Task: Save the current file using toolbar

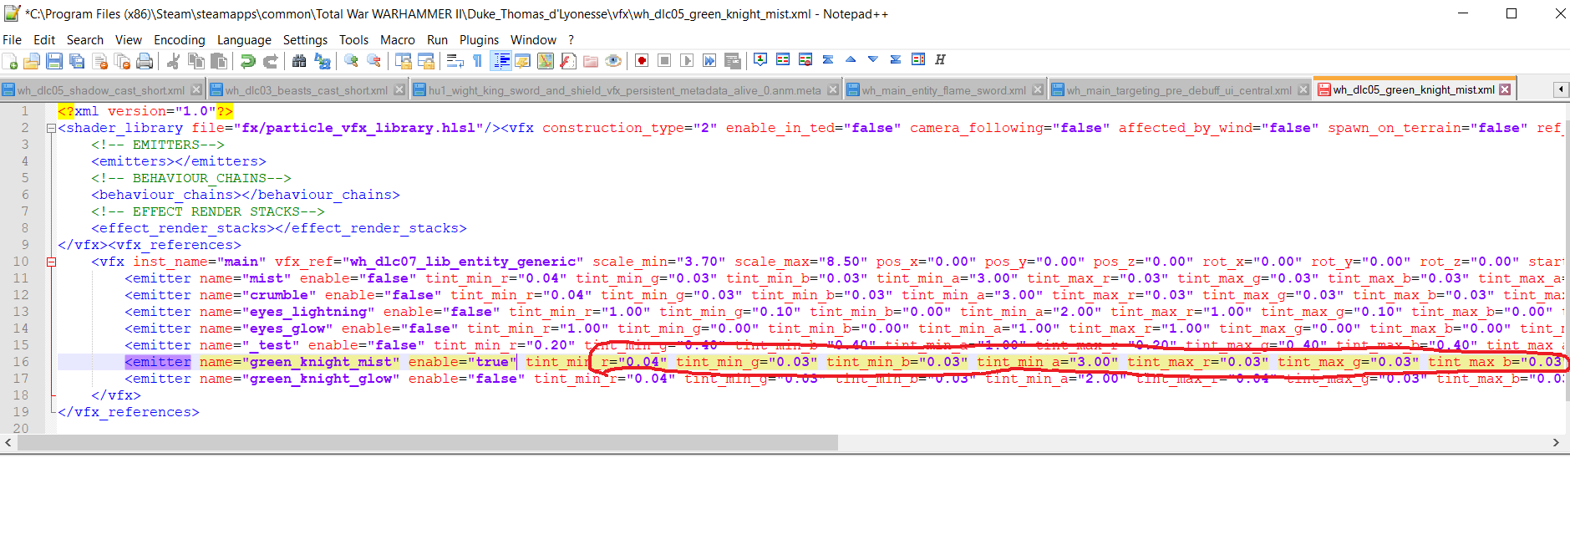Action: click(54, 60)
